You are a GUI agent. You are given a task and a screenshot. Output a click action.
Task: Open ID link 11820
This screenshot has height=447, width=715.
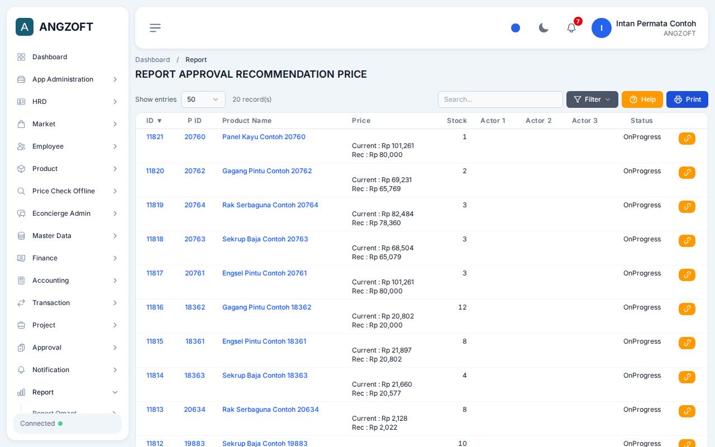(155, 171)
